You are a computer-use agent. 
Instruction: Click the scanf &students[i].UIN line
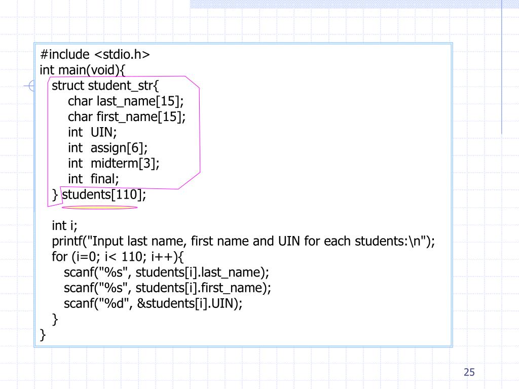(153, 304)
